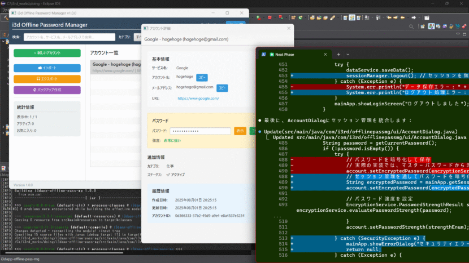The width and height of the screenshot is (469, 263).
Task: Click the hammer build icon in Eclipse toolbar
Action: 6,18
